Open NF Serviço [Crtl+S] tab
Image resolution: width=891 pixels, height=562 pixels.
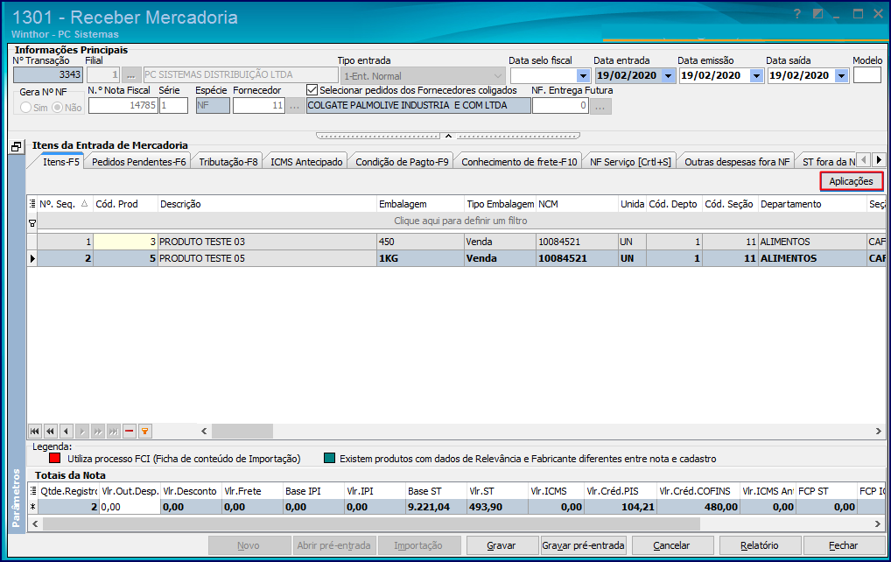pos(630,162)
